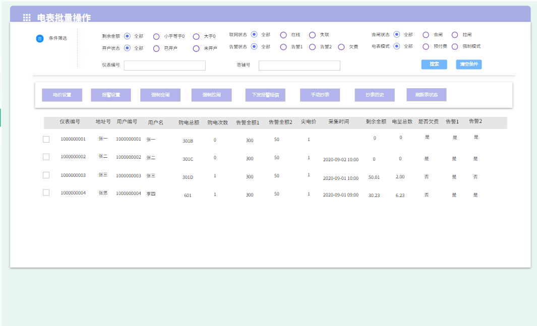
Task: View reading history via 抄表历史
Action: (x=374, y=95)
